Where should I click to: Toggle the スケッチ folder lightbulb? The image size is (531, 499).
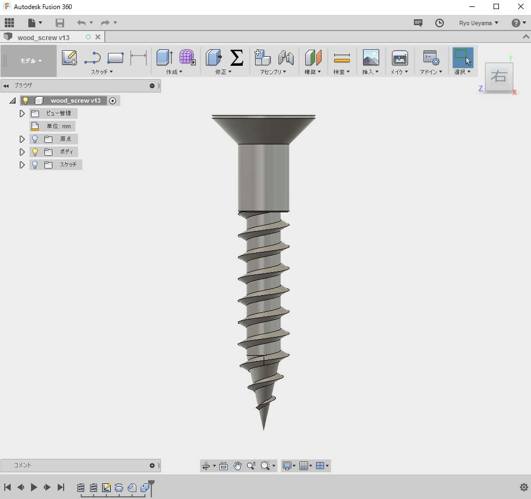(x=35, y=165)
